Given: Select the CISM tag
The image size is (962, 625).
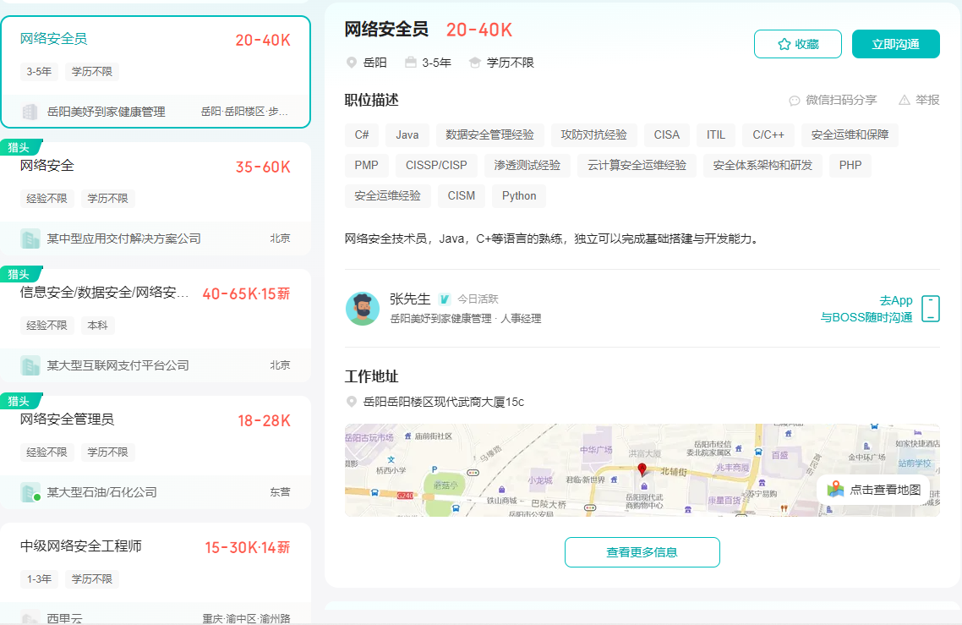Looking at the screenshot, I should point(462,196).
